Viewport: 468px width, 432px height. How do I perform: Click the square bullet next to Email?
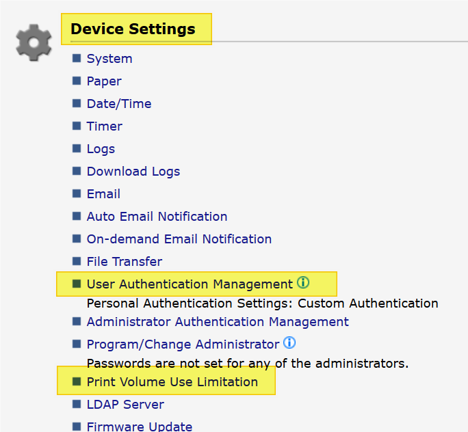point(77,194)
